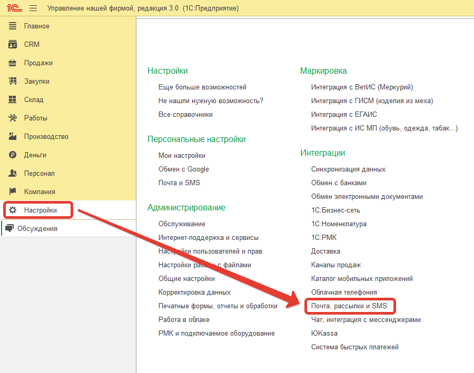Click the CRM card icon
Viewport: 474px width, 373px height.
pos(13,44)
